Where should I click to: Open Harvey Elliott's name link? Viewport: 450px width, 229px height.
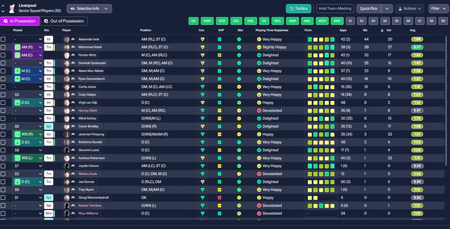point(88,110)
